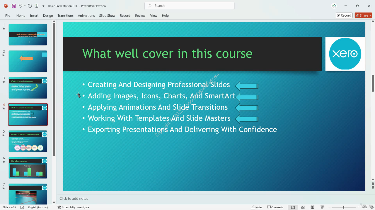
Task: Fit slide to current window icon
Action: click(372, 207)
